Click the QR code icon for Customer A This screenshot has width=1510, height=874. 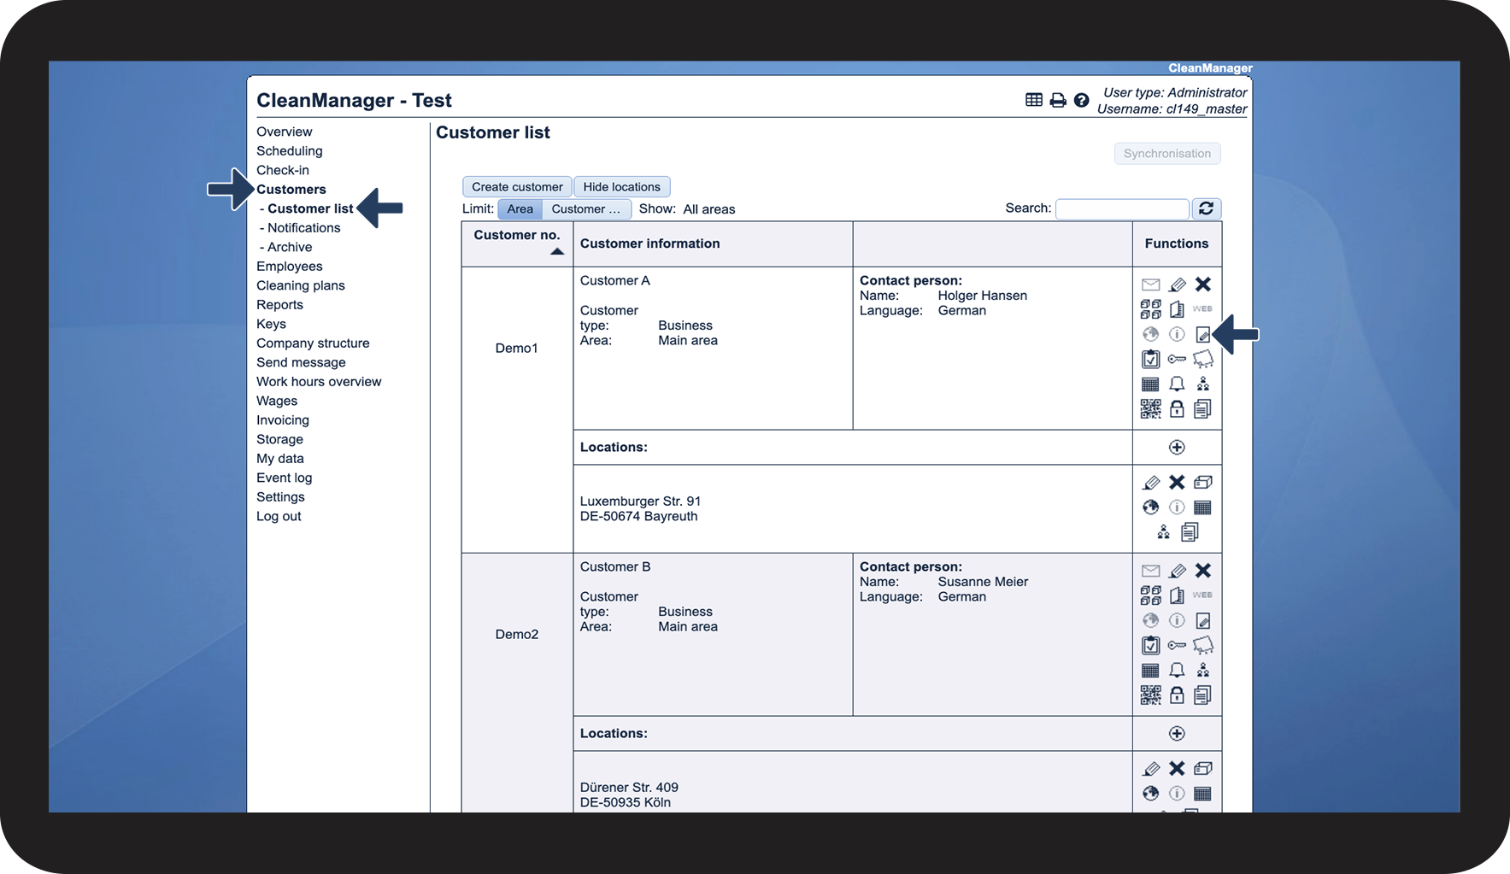pyautogui.click(x=1151, y=409)
